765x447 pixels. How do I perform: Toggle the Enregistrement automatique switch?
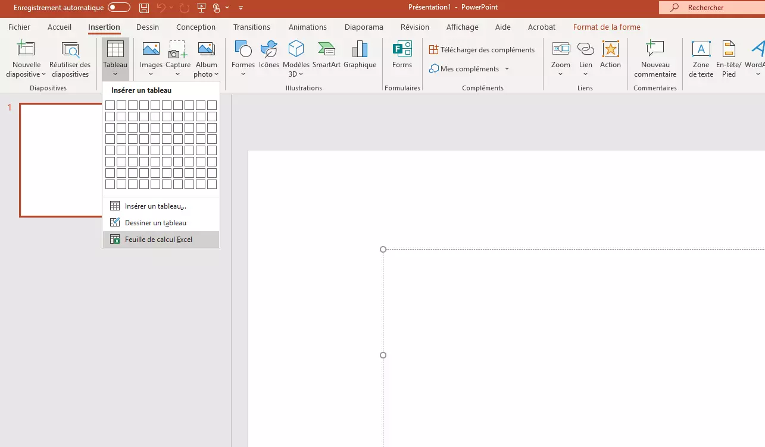pyautogui.click(x=118, y=8)
